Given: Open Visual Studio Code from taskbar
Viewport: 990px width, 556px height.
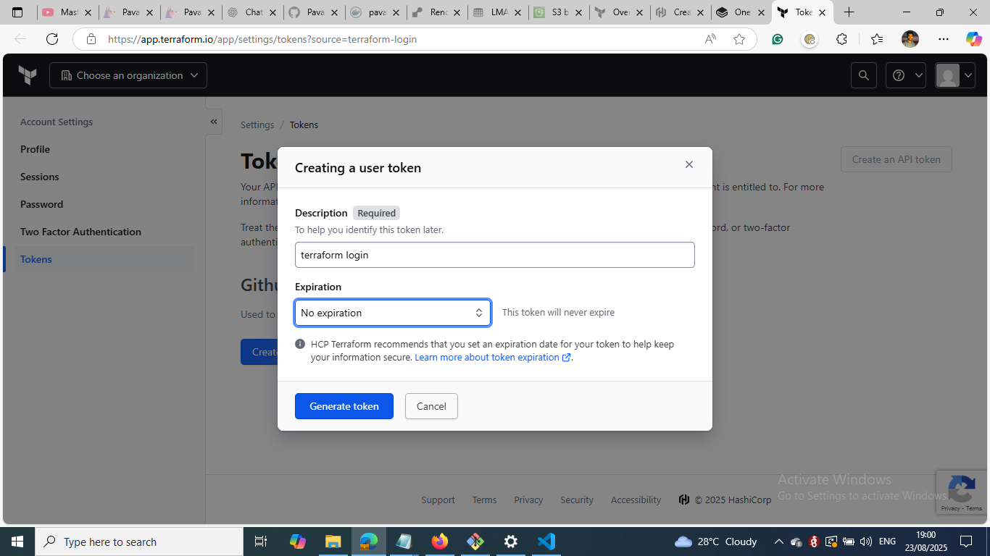Looking at the screenshot, I should coord(546,542).
